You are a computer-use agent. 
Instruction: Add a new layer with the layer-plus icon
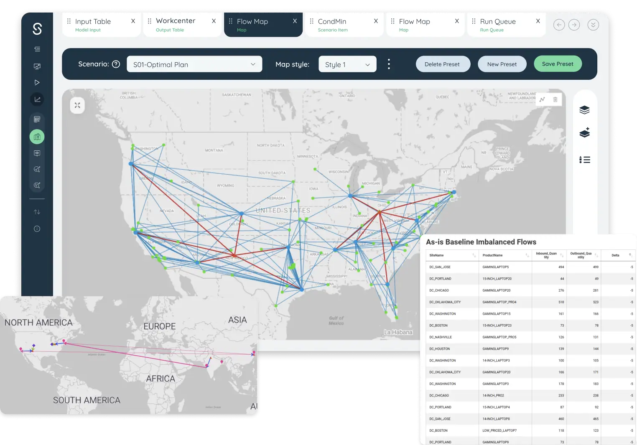(x=584, y=132)
